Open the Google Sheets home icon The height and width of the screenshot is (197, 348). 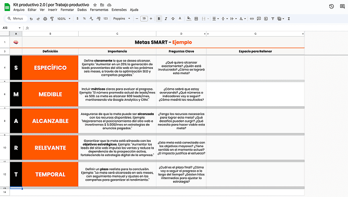point(7,7)
